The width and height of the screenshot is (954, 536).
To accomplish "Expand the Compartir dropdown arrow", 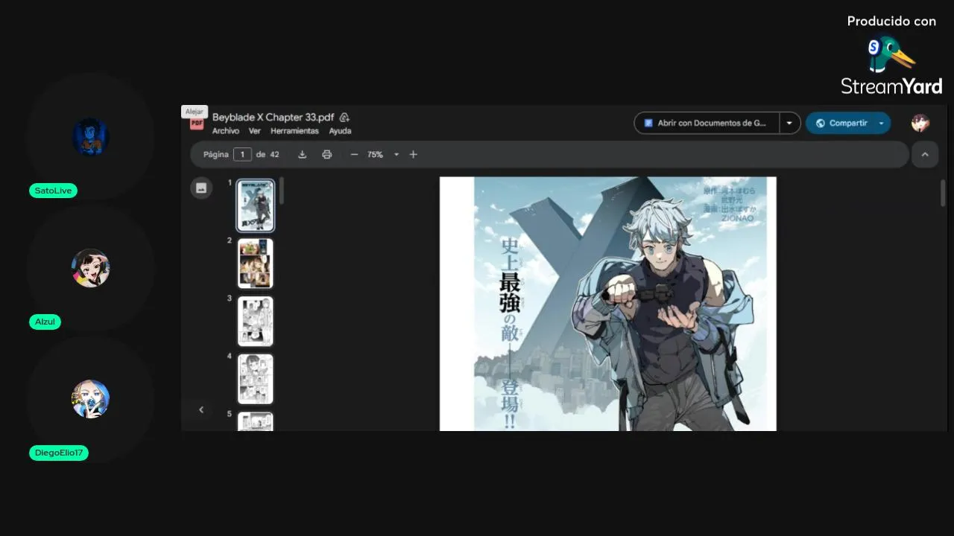I will tap(882, 123).
